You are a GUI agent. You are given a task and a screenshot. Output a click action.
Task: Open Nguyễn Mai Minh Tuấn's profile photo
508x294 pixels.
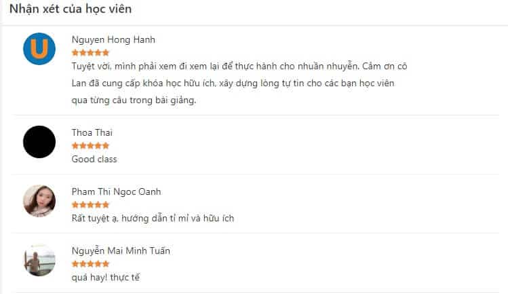pyautogui.click(x=39, y=260)
